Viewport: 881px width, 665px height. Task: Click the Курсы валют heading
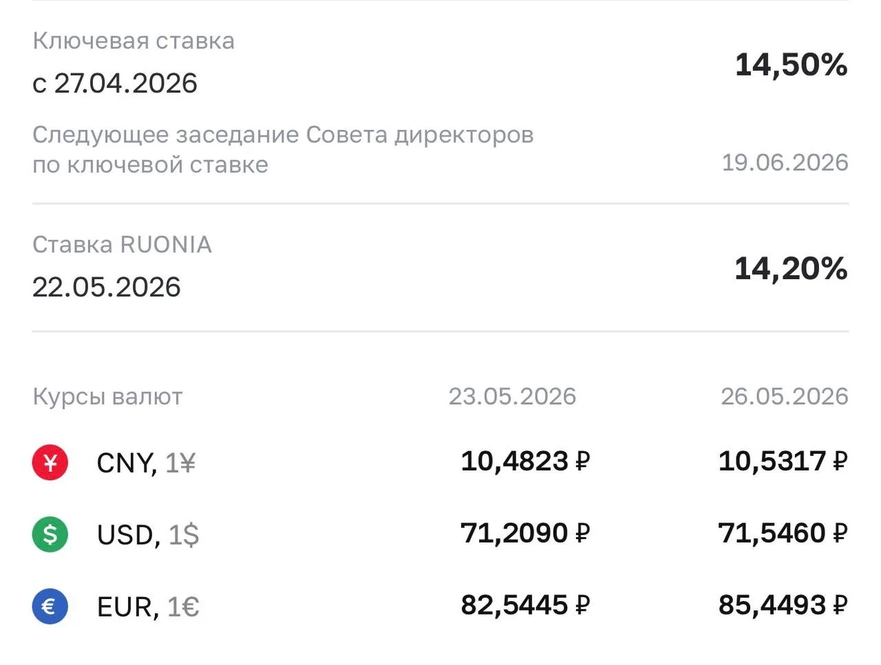(107, 396)
